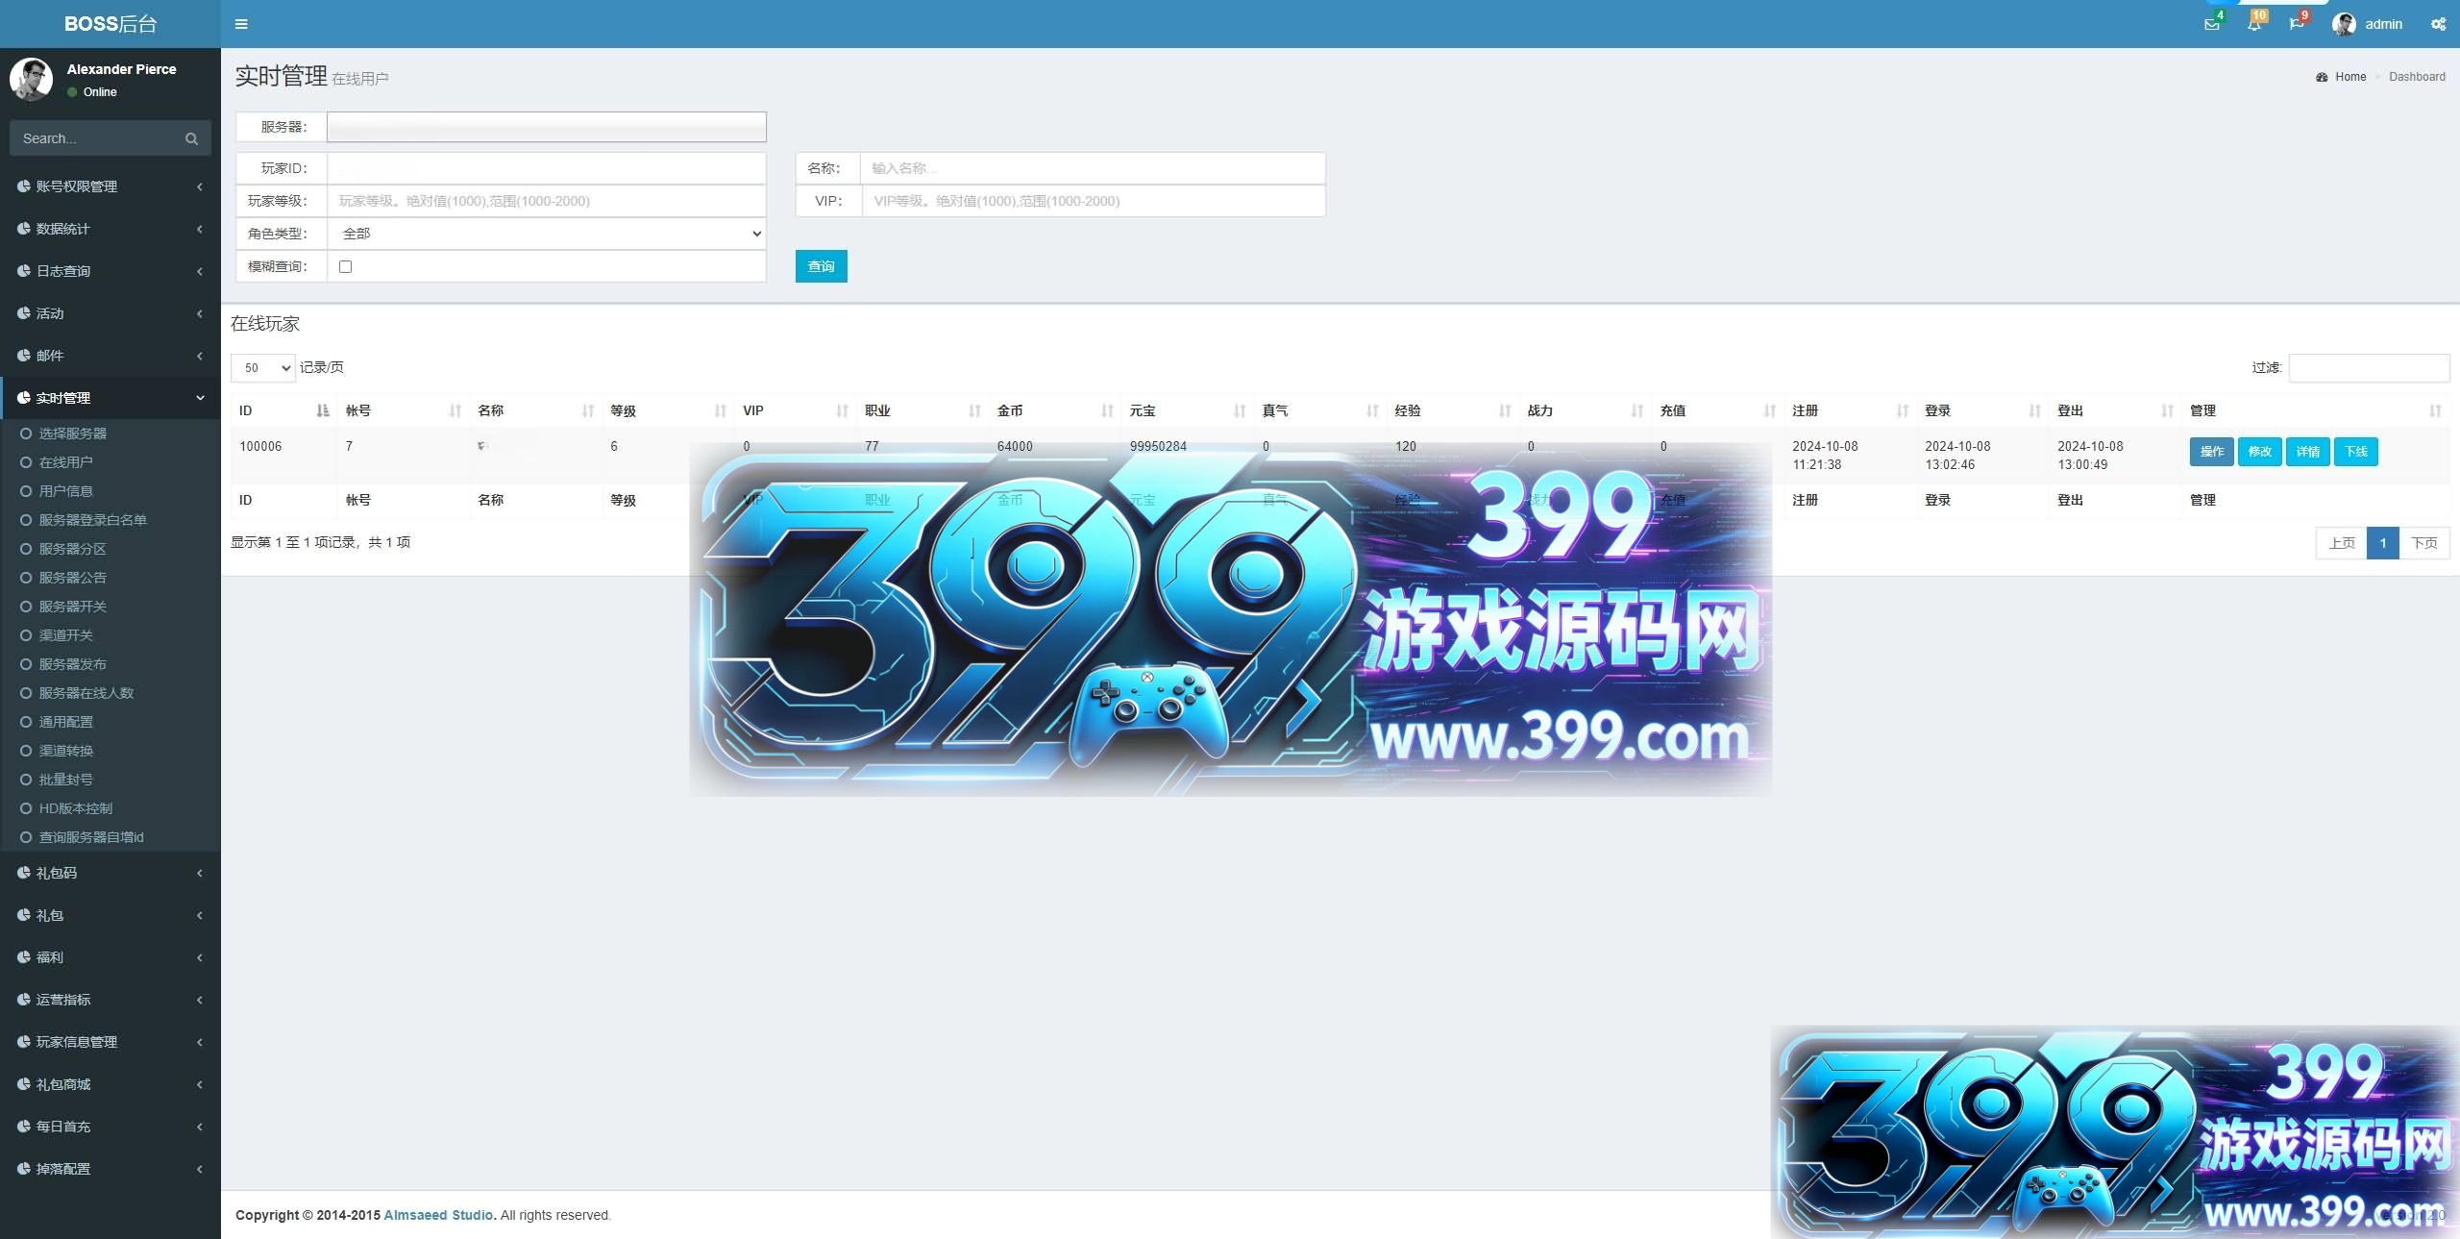
Task: Click the 修改 button for player 100006
Action: coord(2260,452)
